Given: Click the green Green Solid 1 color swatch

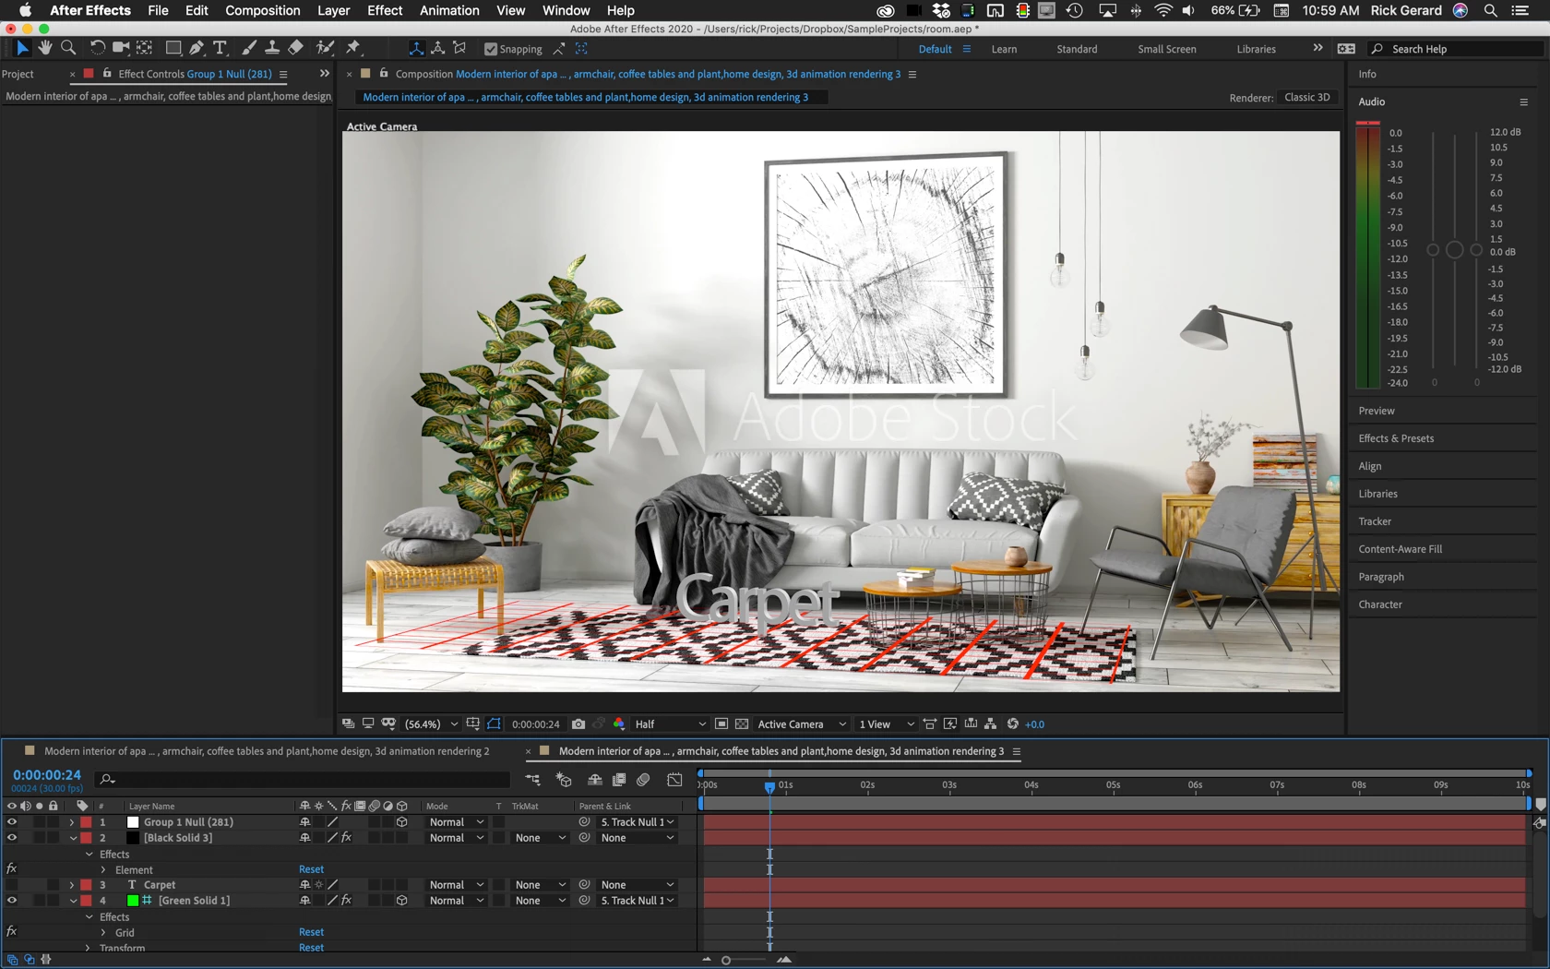Looking at the screenshot, I should (132, 901).
